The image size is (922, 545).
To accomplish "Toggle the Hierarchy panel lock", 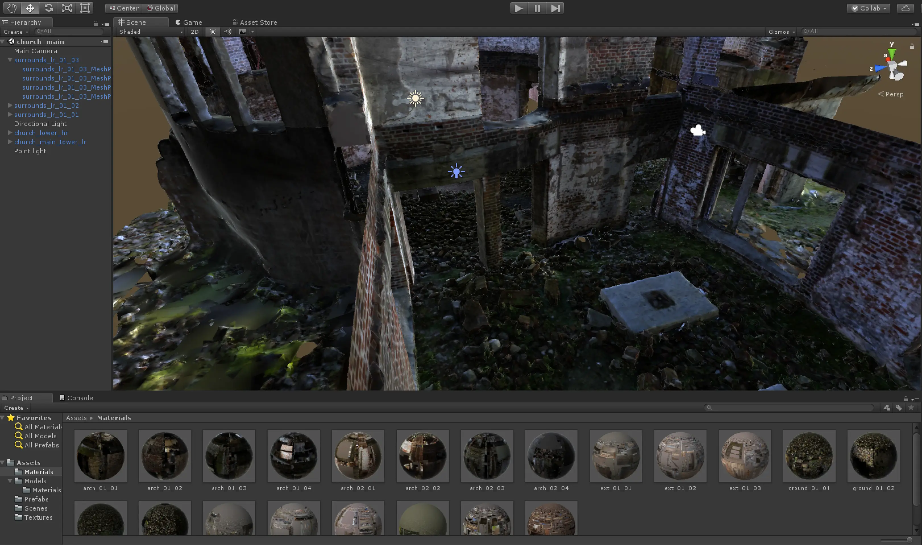I will [96, 24].
